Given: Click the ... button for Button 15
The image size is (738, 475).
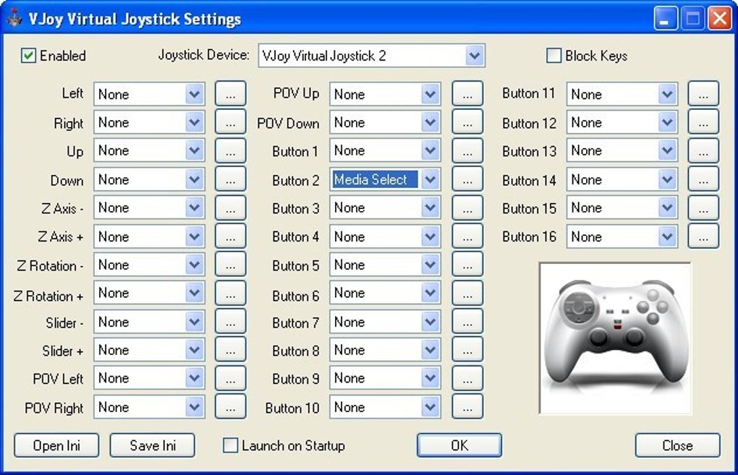Looking at the screenshot, I should [x=703, y=207].
